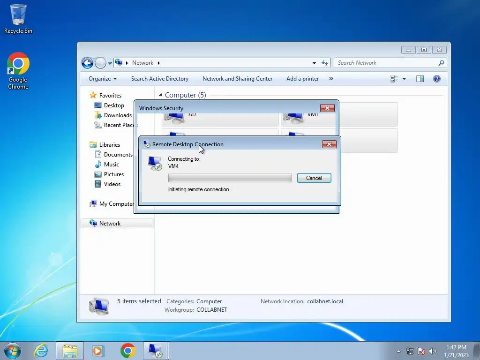480x360 pixels.
Task: Select Favorites in navigation pane
Action: pyautogui.click(x=110, y=96)
